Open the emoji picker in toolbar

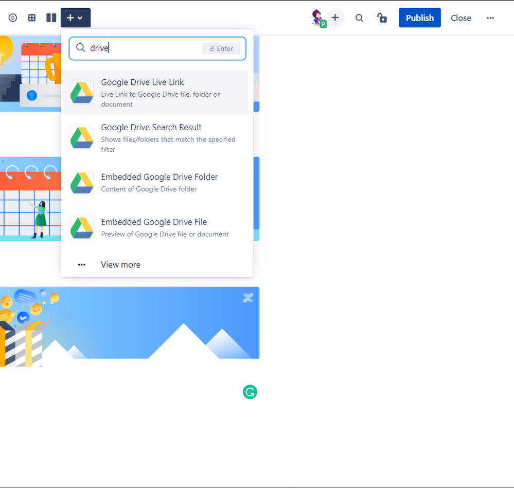pos(13,18)
